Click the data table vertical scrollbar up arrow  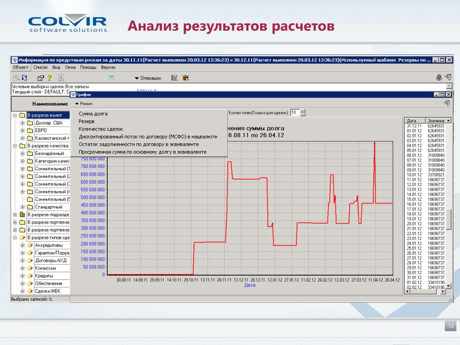[449, 120]
